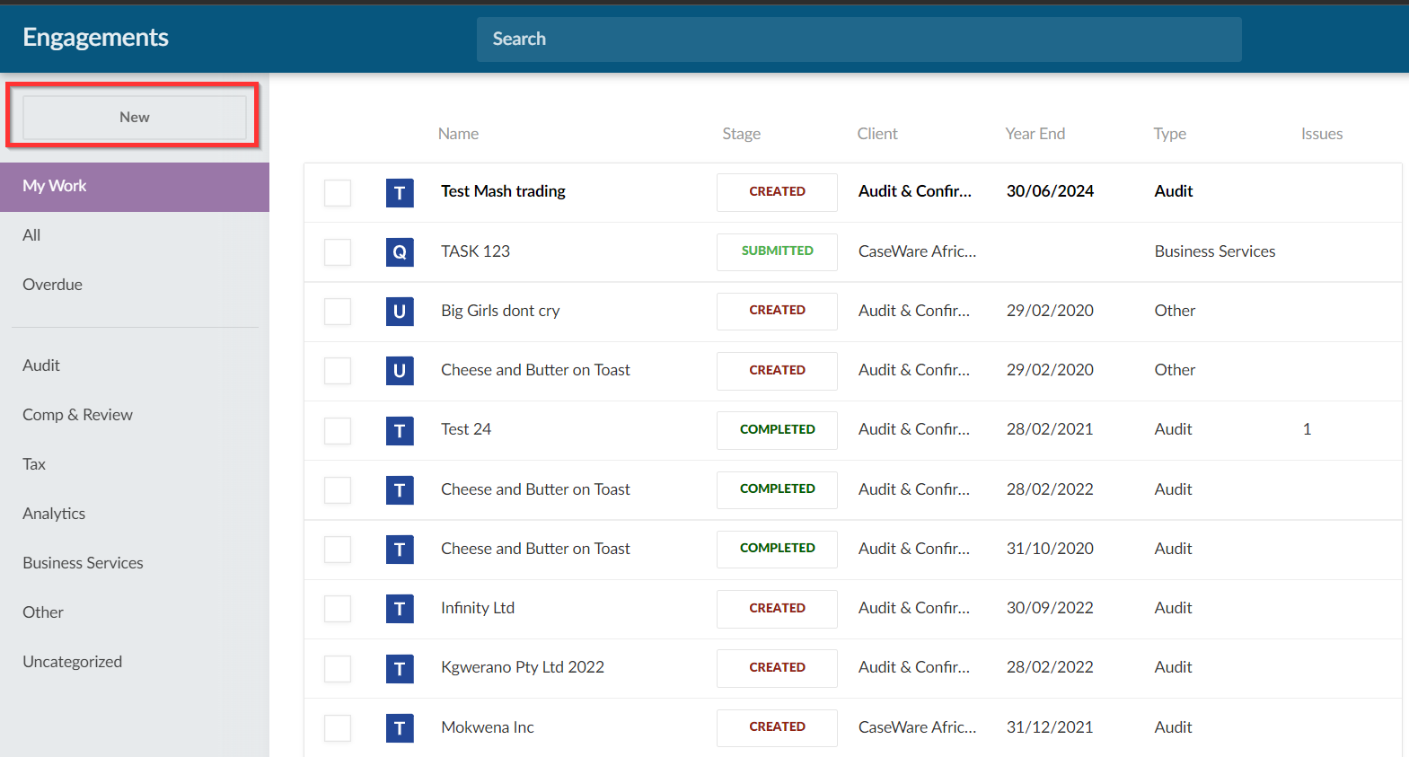Tick the checkbox for Test Mash trading
The image size is (1409, 757).
[x=338, y=193]
